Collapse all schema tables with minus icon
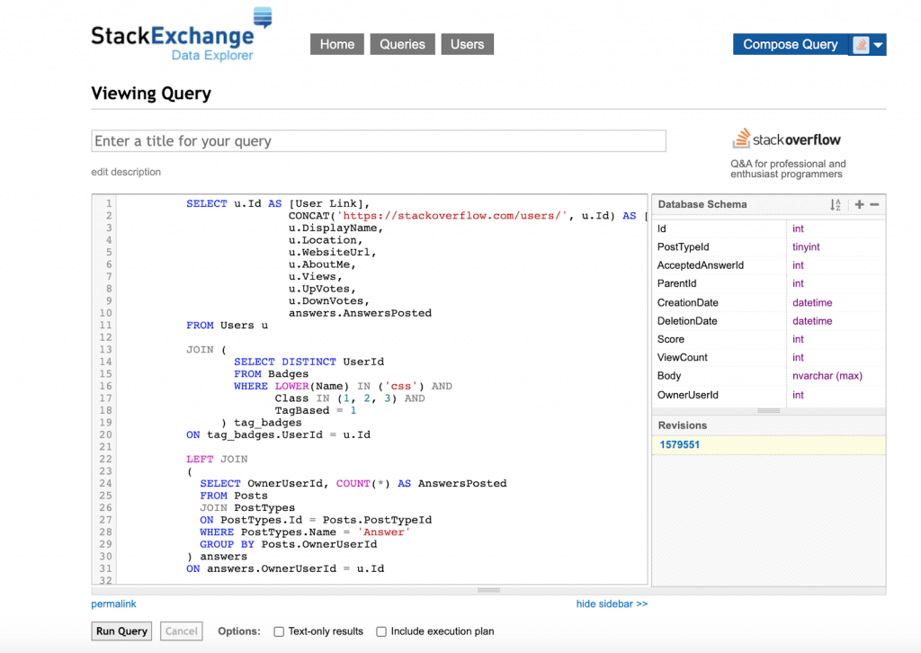 874,205
